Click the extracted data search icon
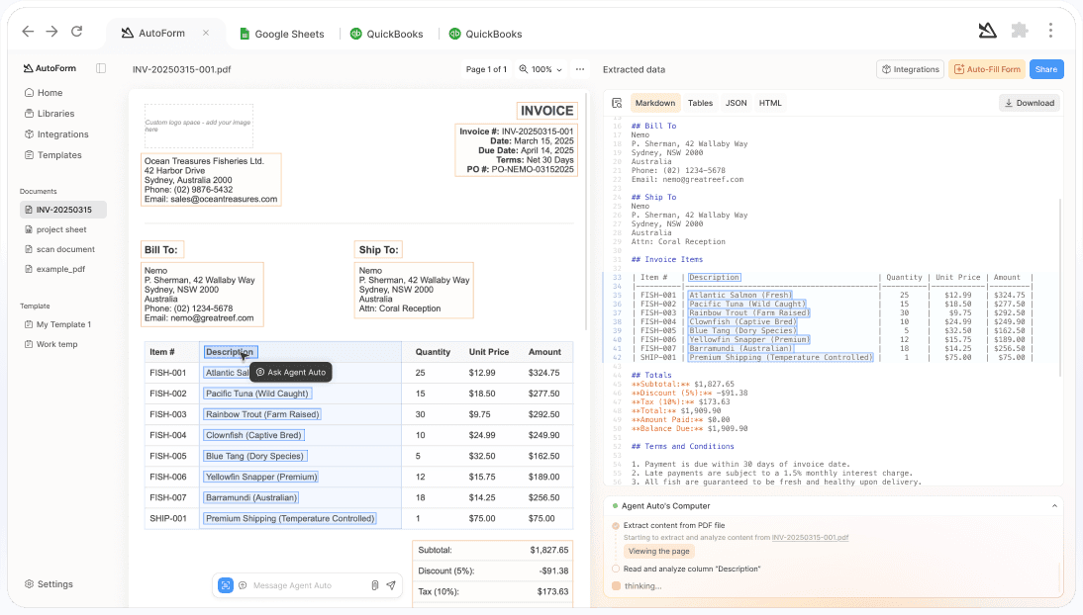Image resolution: width=1083 pixels, height=615 pixels. click(617, 103)
